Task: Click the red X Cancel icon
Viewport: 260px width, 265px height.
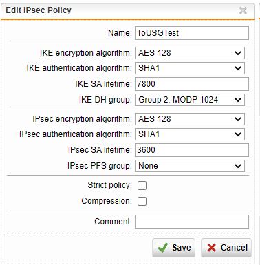Action: point(211,248)
